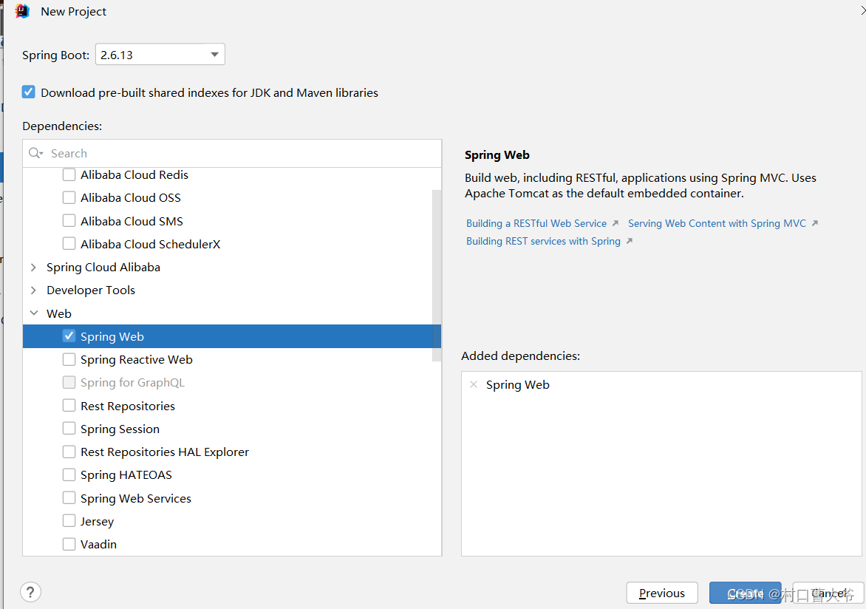Click the Previous button

[662, 593]
